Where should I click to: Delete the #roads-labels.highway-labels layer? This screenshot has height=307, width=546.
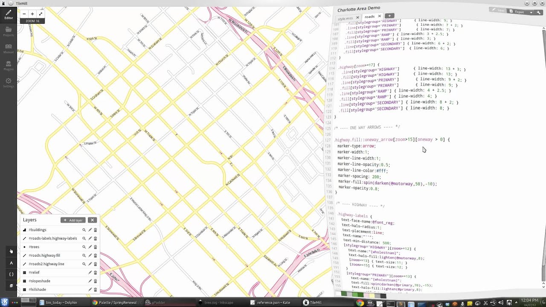(x=95, y=238)
